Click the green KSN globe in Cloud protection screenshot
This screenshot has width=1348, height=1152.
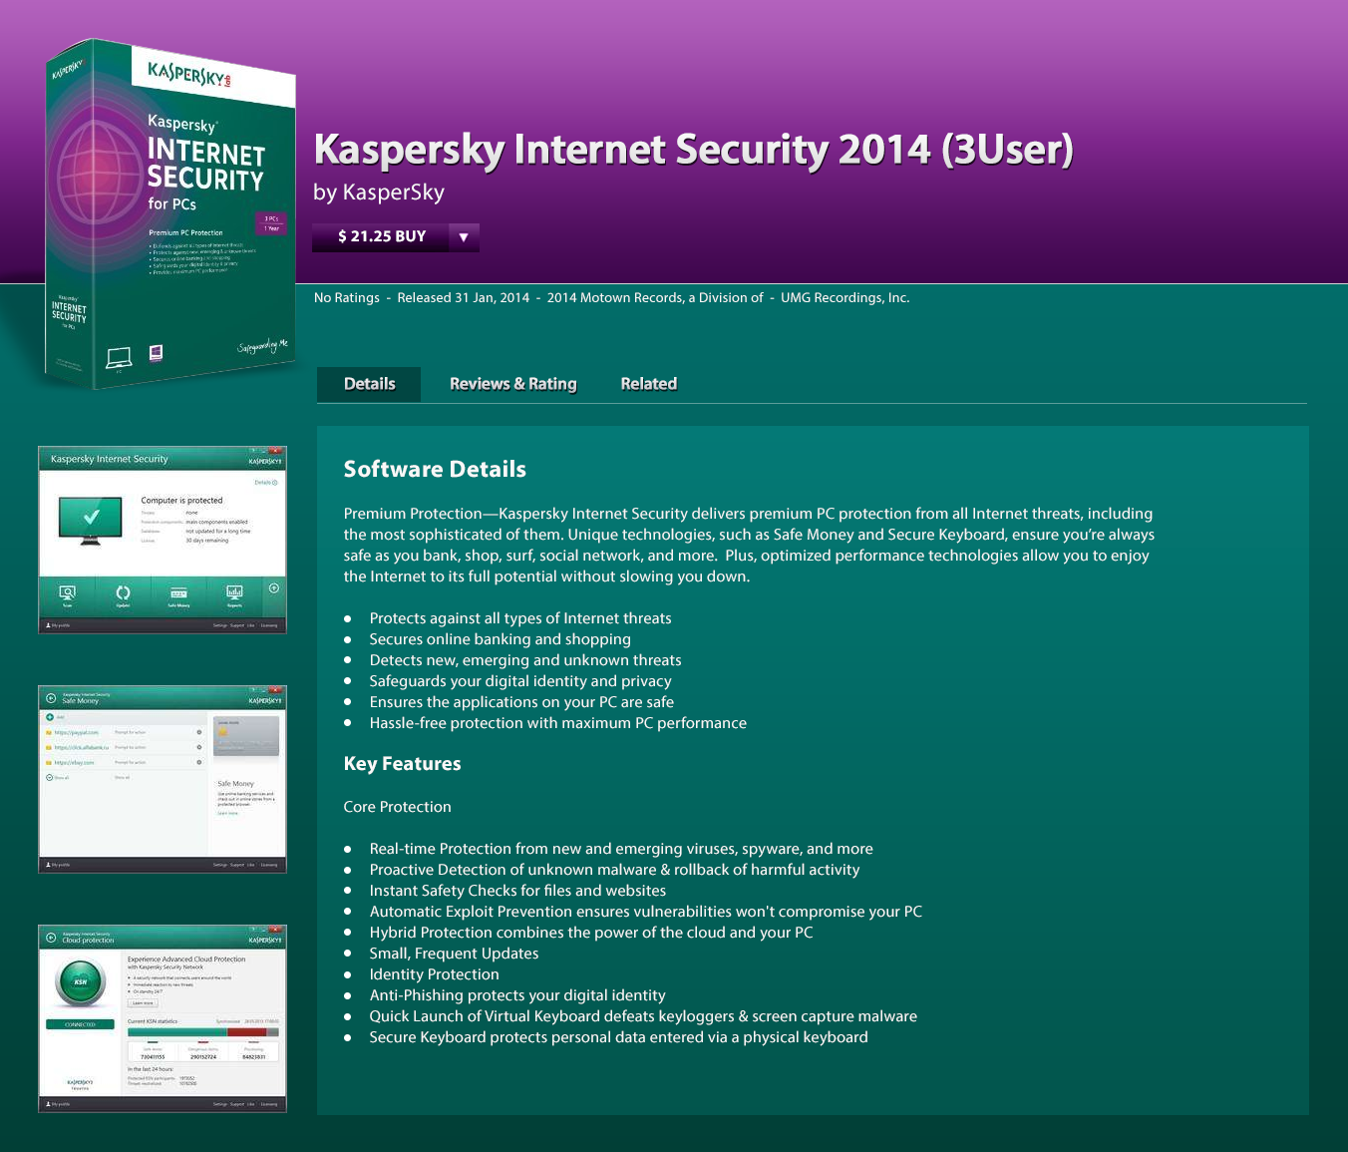(81, 982)
